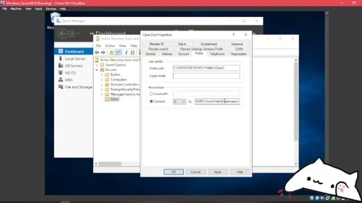Switch to the Member Of tab

(x=157, y=44)
